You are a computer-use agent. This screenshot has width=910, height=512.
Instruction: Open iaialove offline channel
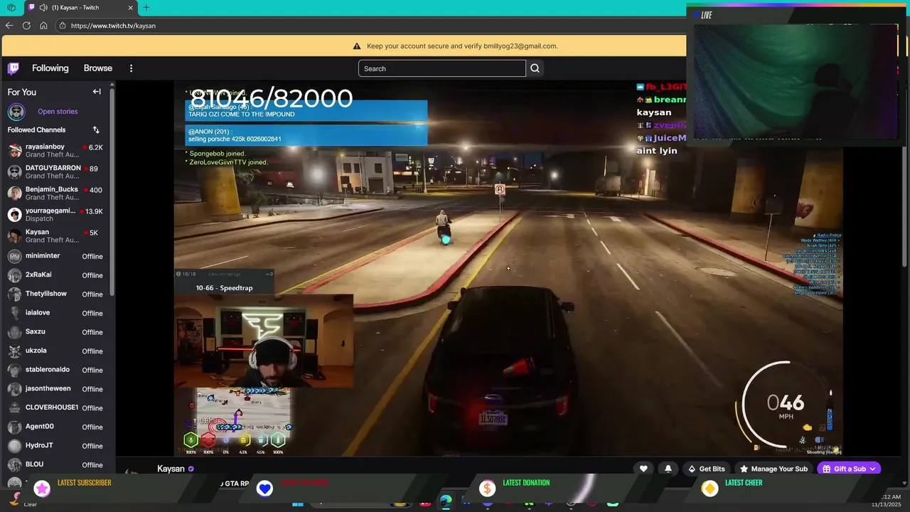(55, 313)
